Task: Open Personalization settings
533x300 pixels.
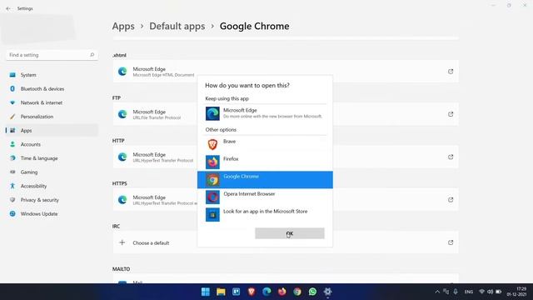Action: [52, 117]
